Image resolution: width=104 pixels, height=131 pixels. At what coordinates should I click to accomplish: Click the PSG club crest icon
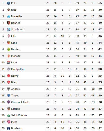[x=8, y=3]
